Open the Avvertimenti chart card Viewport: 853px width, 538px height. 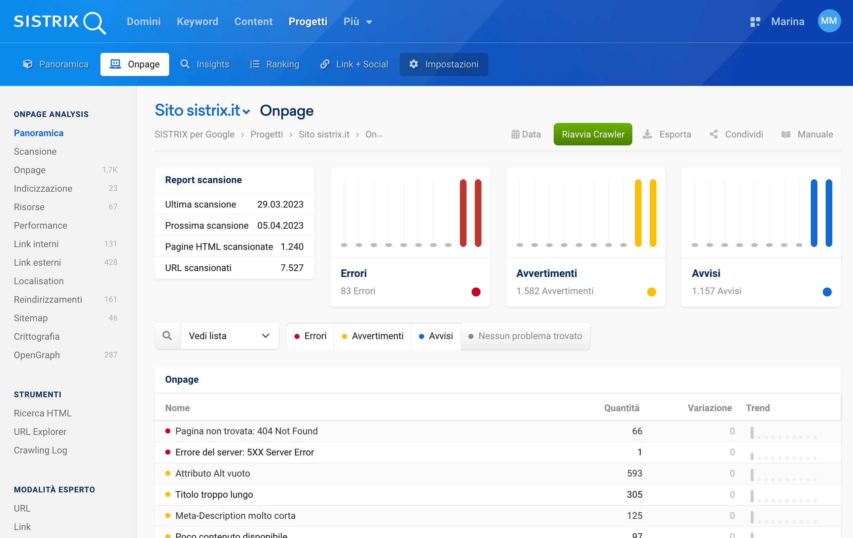[x=585, y=237]
